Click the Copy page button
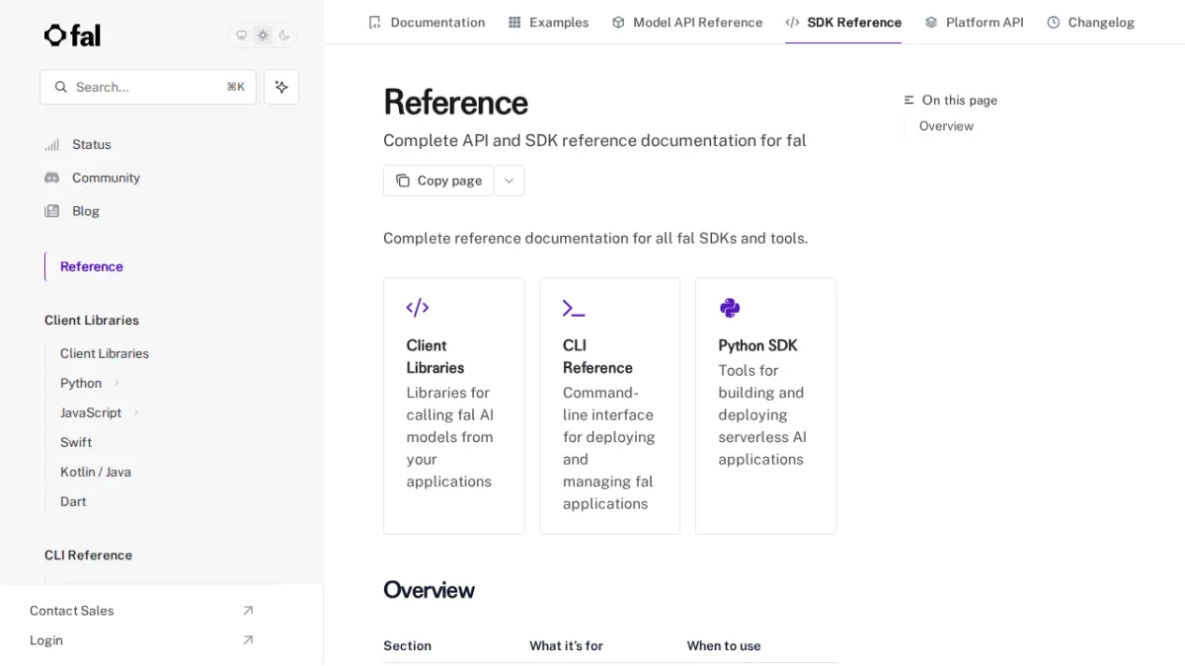Viewport: 1185px width, 666px height. click(x=438, y=181)
